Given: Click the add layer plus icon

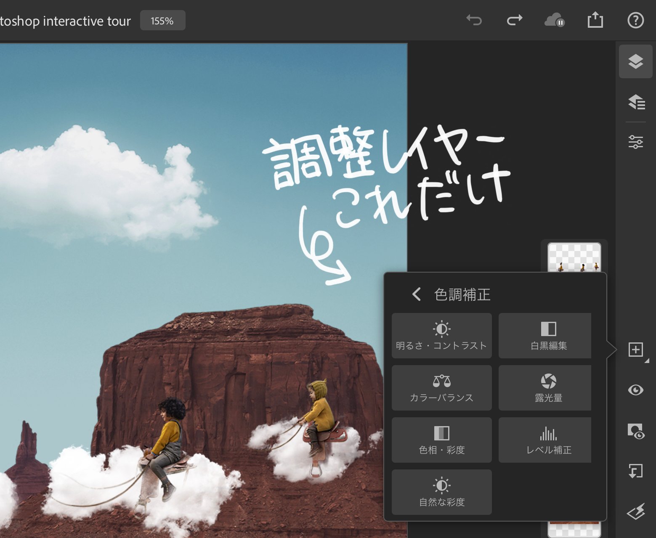Looking at the screenshot, I should 636,350.
